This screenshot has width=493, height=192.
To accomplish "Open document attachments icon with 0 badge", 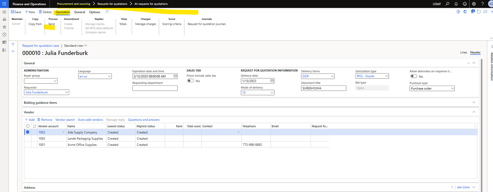I will (473, 12).
